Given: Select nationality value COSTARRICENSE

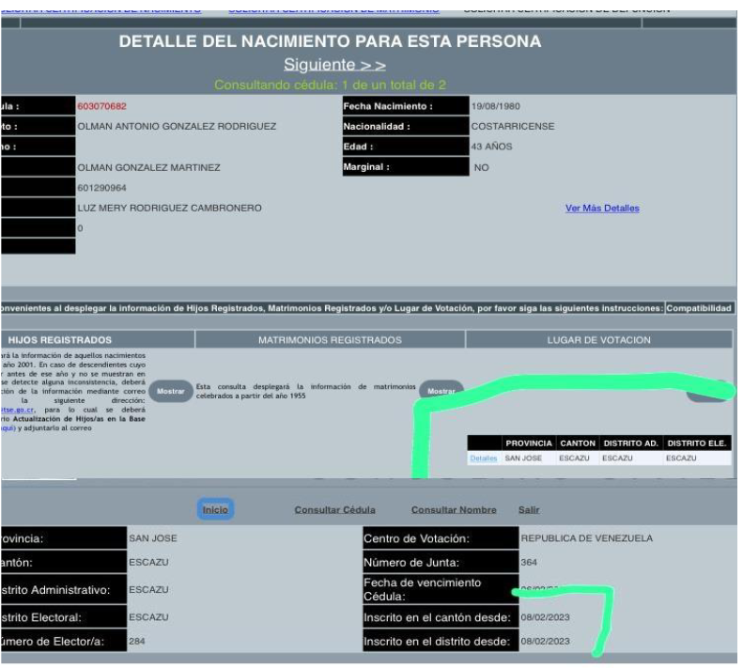Looking at the screenshot, I should pyautogui.click(x=513, y=127).
